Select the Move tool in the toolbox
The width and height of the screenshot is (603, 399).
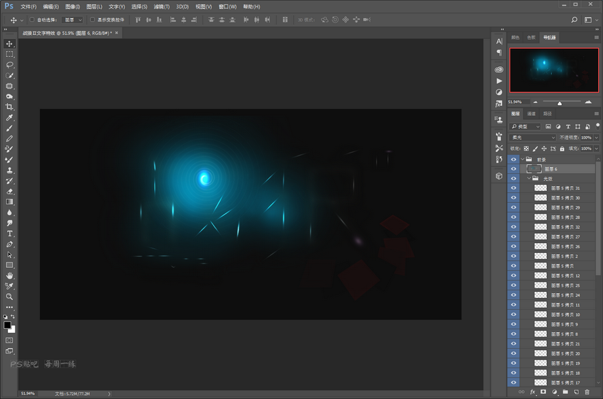coord(9,44)
